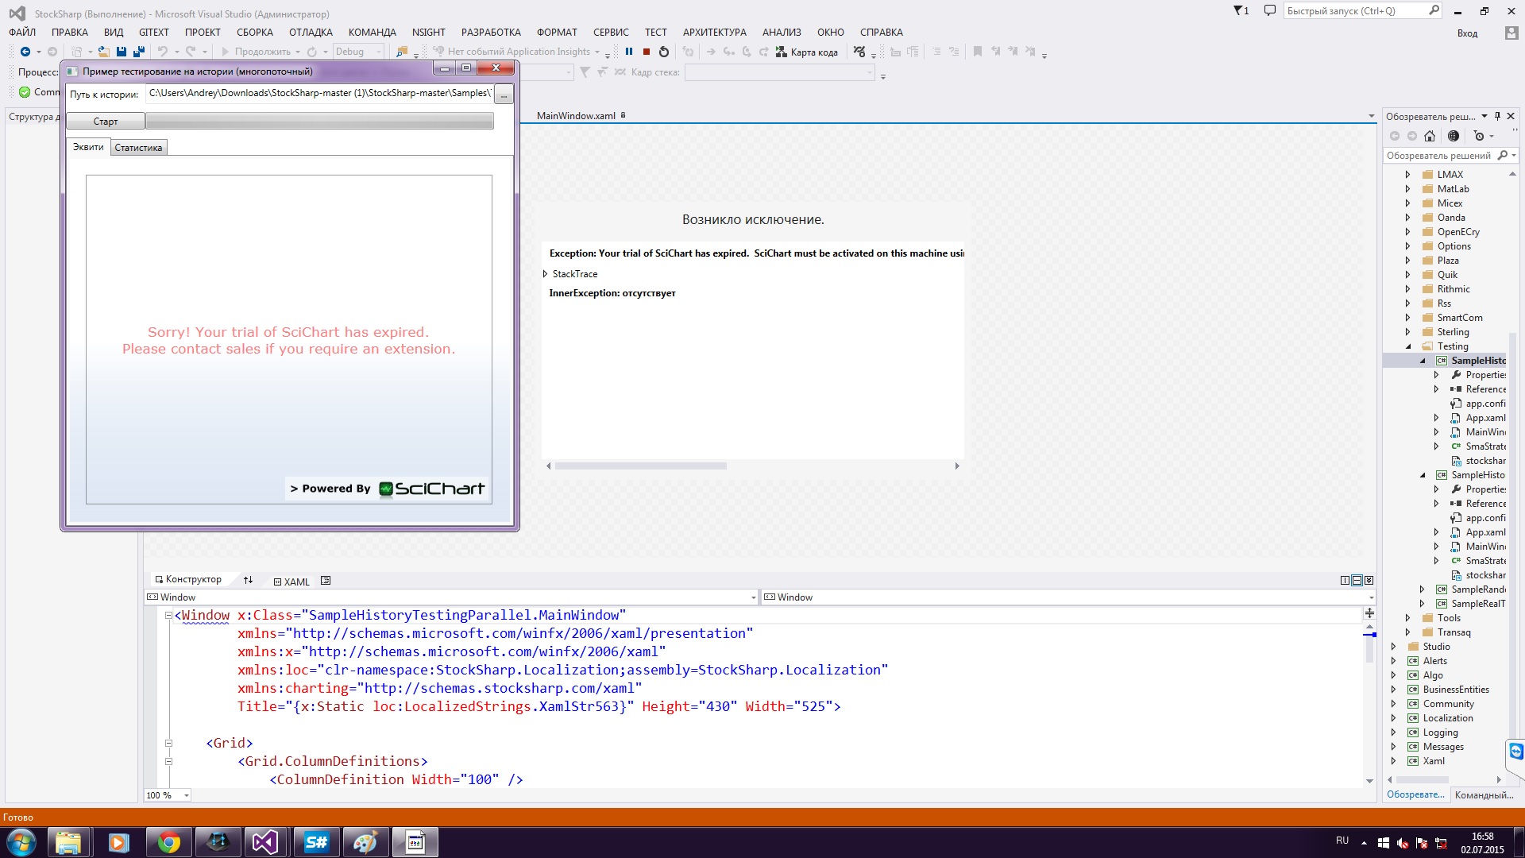The image size is (1525, 858).
Task: Expand the Localization project
Action: click(1393, 718)
